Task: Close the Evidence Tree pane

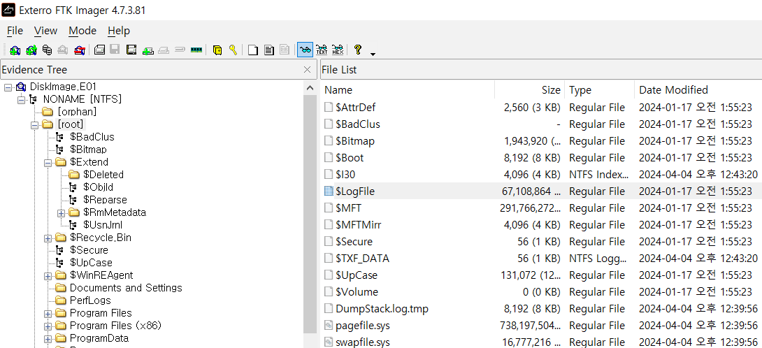Action: click(x=307, y=69)
